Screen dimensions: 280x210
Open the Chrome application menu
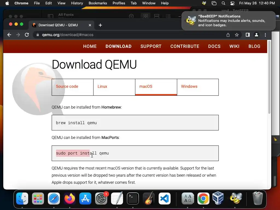coord(21,3)
